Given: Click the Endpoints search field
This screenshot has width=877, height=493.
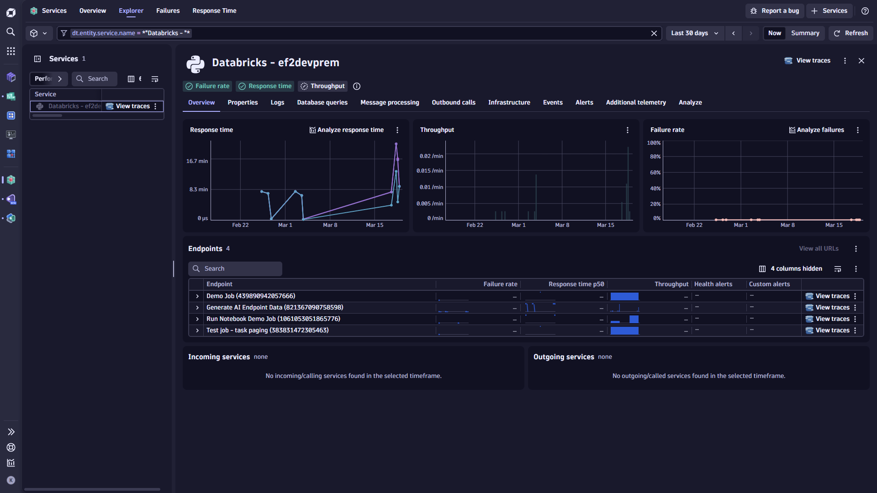Looking at the screenshot, I should pyautogui.click(x=235, y=268).
